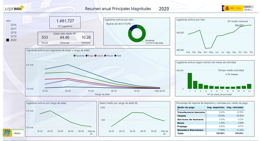Select the Monedero Electrónico row
This screenshot has width=262, height=141.
click(210, 130)
